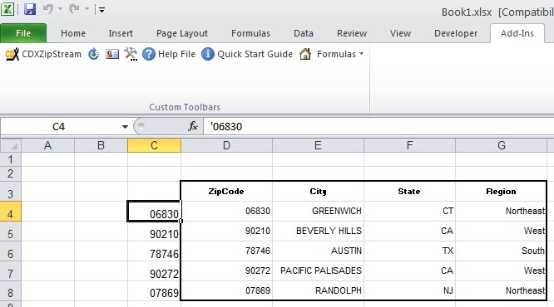Click the Redo arrow icon
The width and height of the screenshot is (554, 307).
click(x=74, y=9)
